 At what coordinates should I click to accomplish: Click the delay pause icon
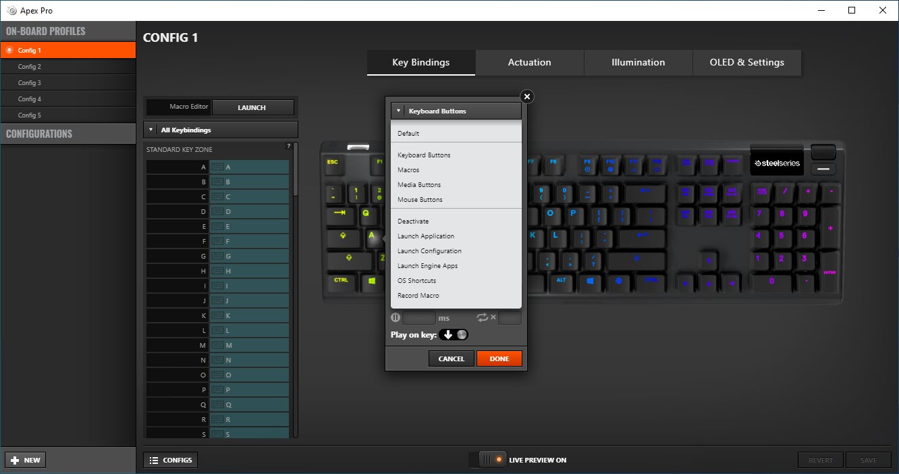tap(396, 317)
